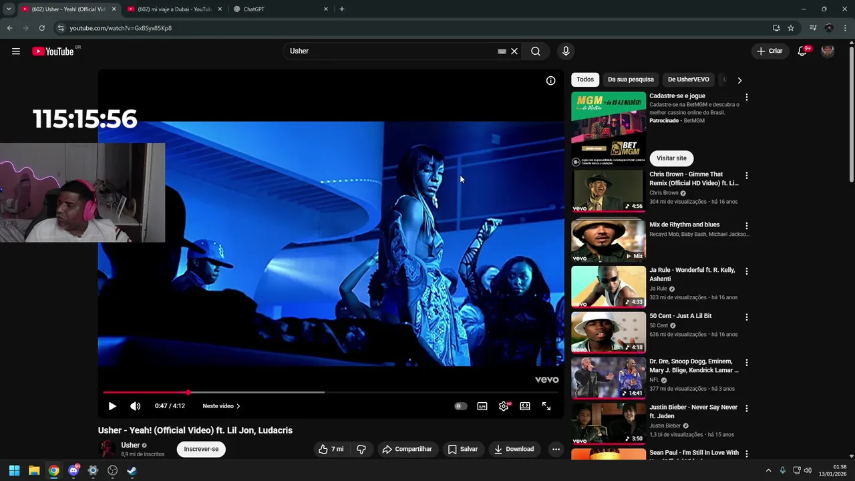This screenshot has width=855, height=481.
Task: Open Discord from taskbar
Action: point(73,470)
